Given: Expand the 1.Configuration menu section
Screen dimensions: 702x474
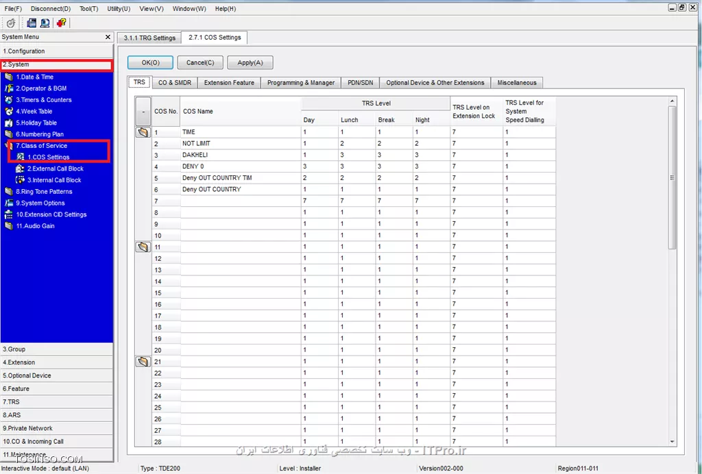Looking at the screenshot, I should [56, 51].
